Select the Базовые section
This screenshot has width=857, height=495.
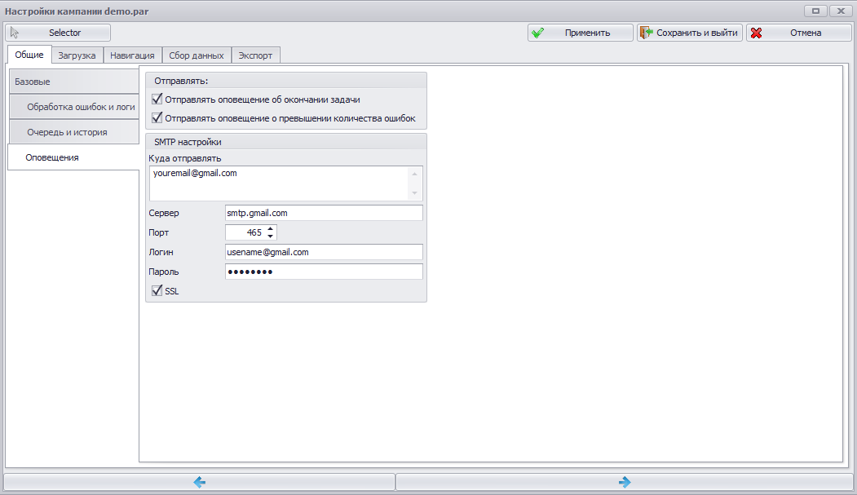73,82
